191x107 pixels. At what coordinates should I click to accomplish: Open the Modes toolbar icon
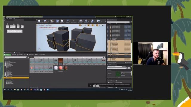(52, 21)
